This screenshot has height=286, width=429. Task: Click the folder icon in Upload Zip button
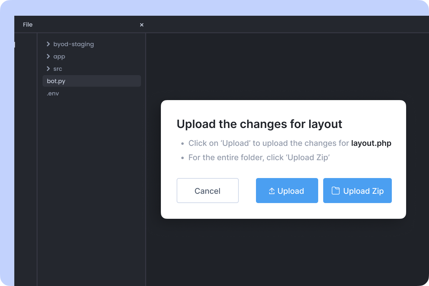(335, 191)
